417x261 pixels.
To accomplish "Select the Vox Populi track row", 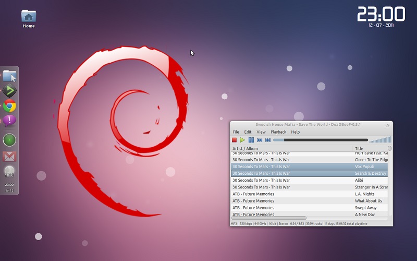I will click(x=309, y=167).
